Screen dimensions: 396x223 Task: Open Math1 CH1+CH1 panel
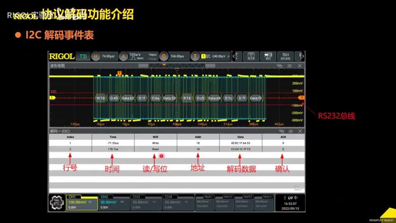tap(205, 202)
